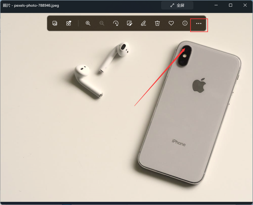Close the Photos window
253x205 pixels.
[245, 5]
